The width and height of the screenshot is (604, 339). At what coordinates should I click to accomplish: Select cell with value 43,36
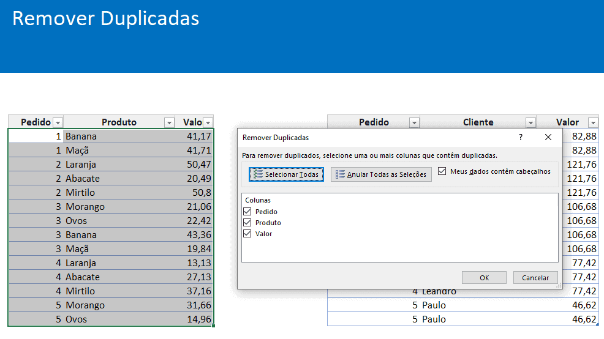194,235
